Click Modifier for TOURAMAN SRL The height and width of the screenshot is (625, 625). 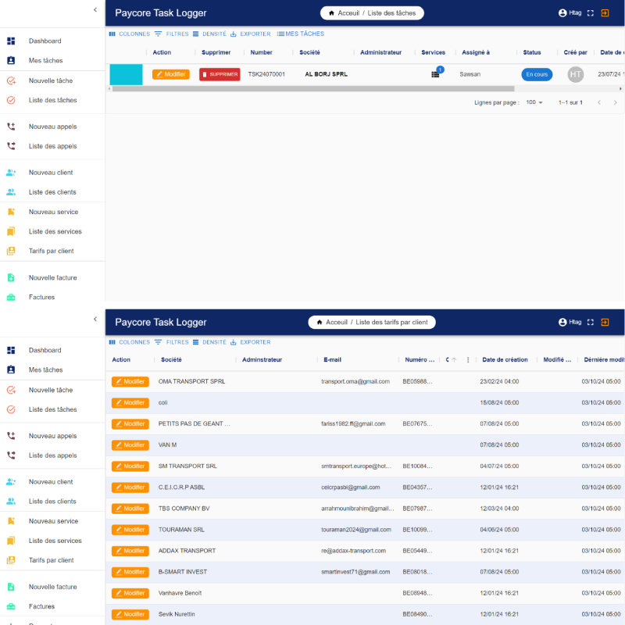[130, 530]
